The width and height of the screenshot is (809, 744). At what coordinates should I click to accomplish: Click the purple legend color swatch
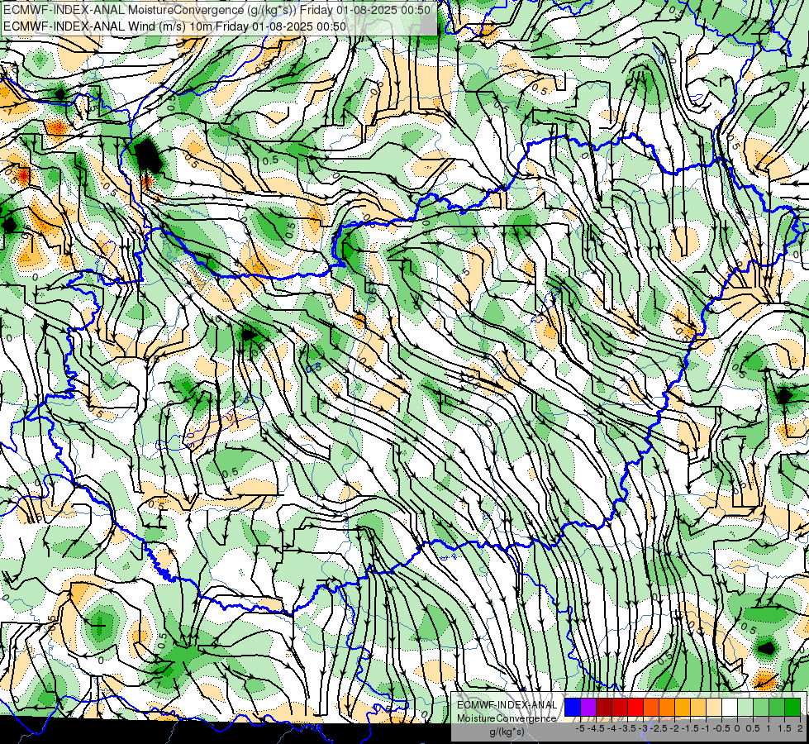(x=588, y=708)
